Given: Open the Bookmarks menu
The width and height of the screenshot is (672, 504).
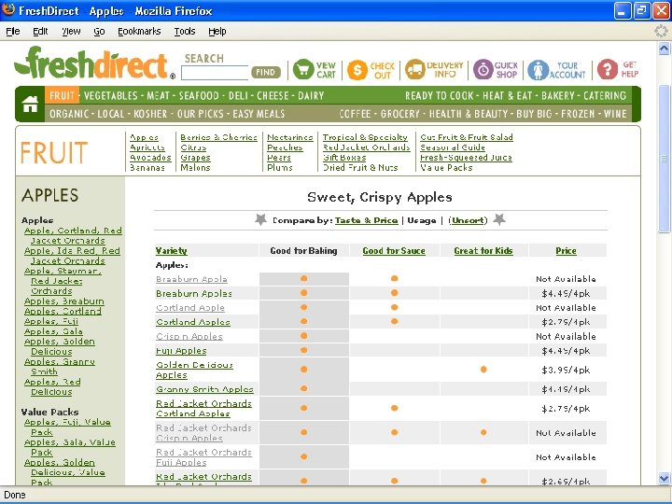Looking at the screenshot, I should pos(139,32).
